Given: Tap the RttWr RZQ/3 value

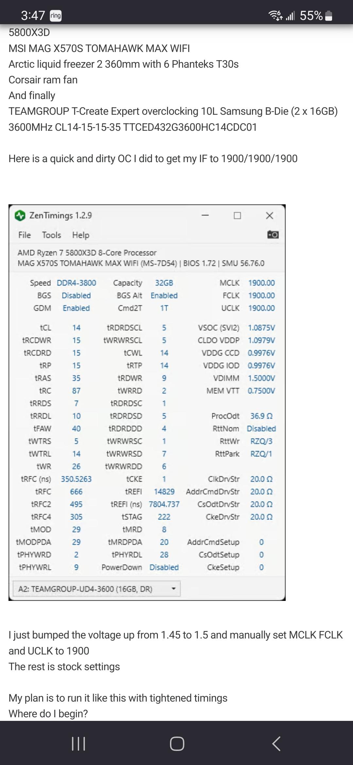Looking at the screenshot, I should pos(261,441).
